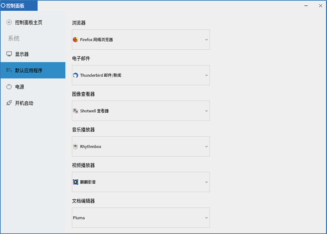Viewport: 327px width, 234px height.
Task: Open the 显示器 settings page
Action: pos(33,54)
